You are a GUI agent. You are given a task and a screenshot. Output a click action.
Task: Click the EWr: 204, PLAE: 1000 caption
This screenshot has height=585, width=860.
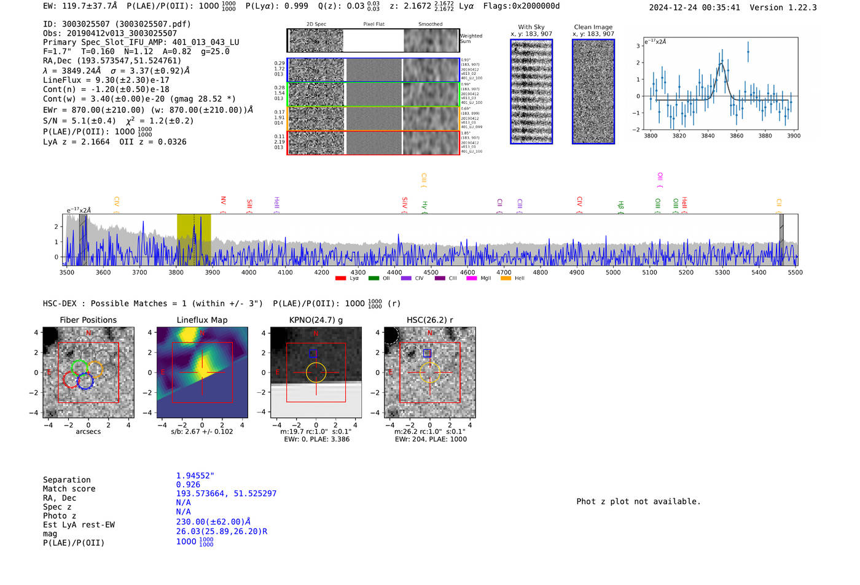(431, 439)
